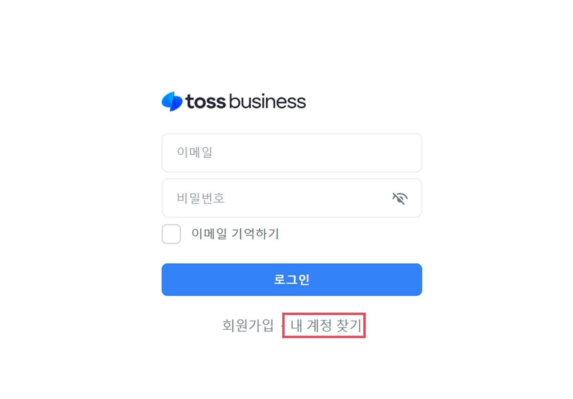Click the blue Toss logo symbol
Viewport: 573px width, 399px height.
172,101
